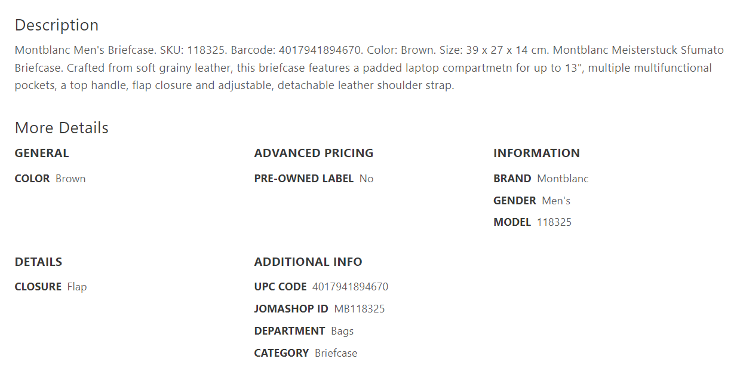Click the More Details heading
Image resolution: width=737 pixels, height=380 pixels.
pyautogui.click(x=62, y=128)
